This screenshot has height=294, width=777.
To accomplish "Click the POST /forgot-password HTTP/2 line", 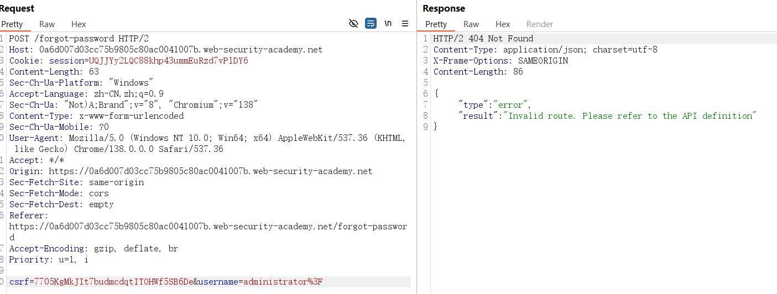I will [79, 39].
